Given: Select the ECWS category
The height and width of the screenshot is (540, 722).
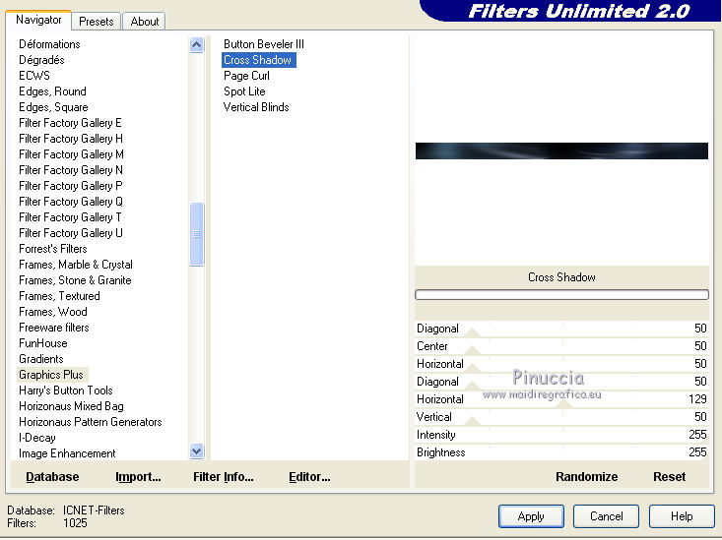Looking at the screenshot, I should click(x=34, y=76).
